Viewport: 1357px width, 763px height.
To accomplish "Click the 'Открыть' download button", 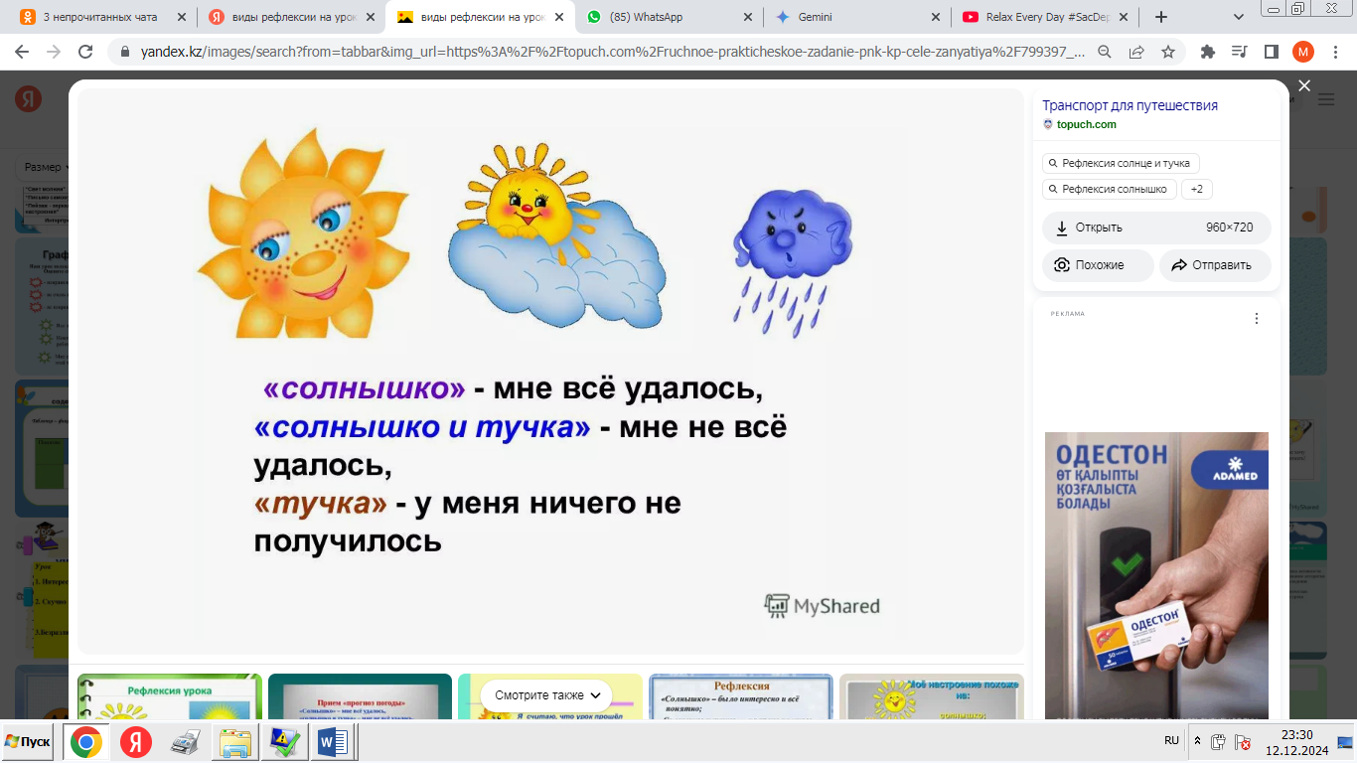I will pyautogui.click(x=1156, y=228).
